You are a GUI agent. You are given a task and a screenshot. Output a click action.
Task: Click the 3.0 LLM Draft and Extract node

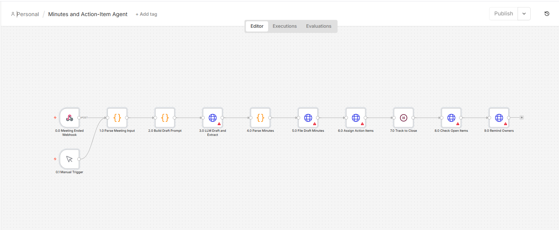pyautogui.click(x=212, y=118)
